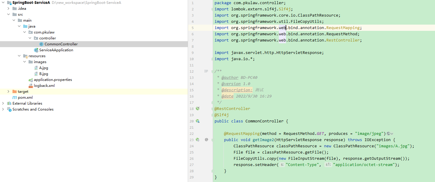Screen dimensions: 435x182
Task: Collapse the resources folder
Action: (x=19, y=56)
